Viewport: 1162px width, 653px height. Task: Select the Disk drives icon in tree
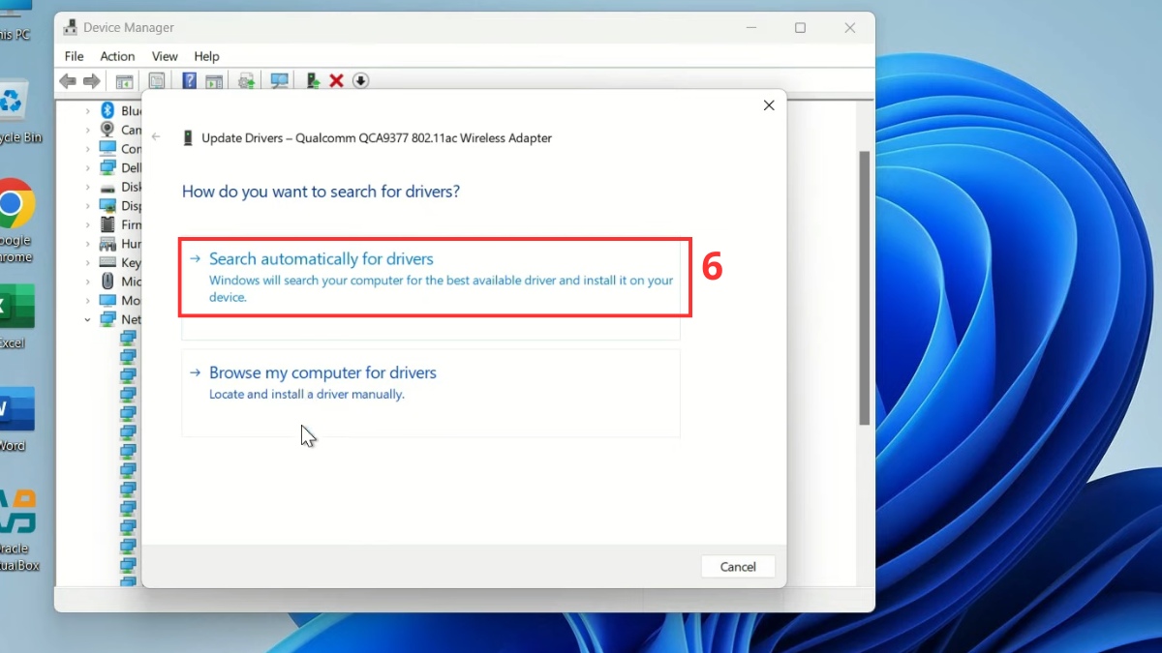click(108, 187)
